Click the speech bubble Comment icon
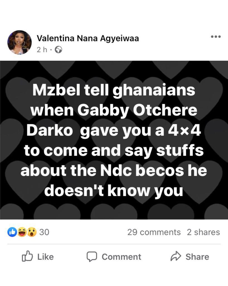The image size is (228, 286). [92, 257]
